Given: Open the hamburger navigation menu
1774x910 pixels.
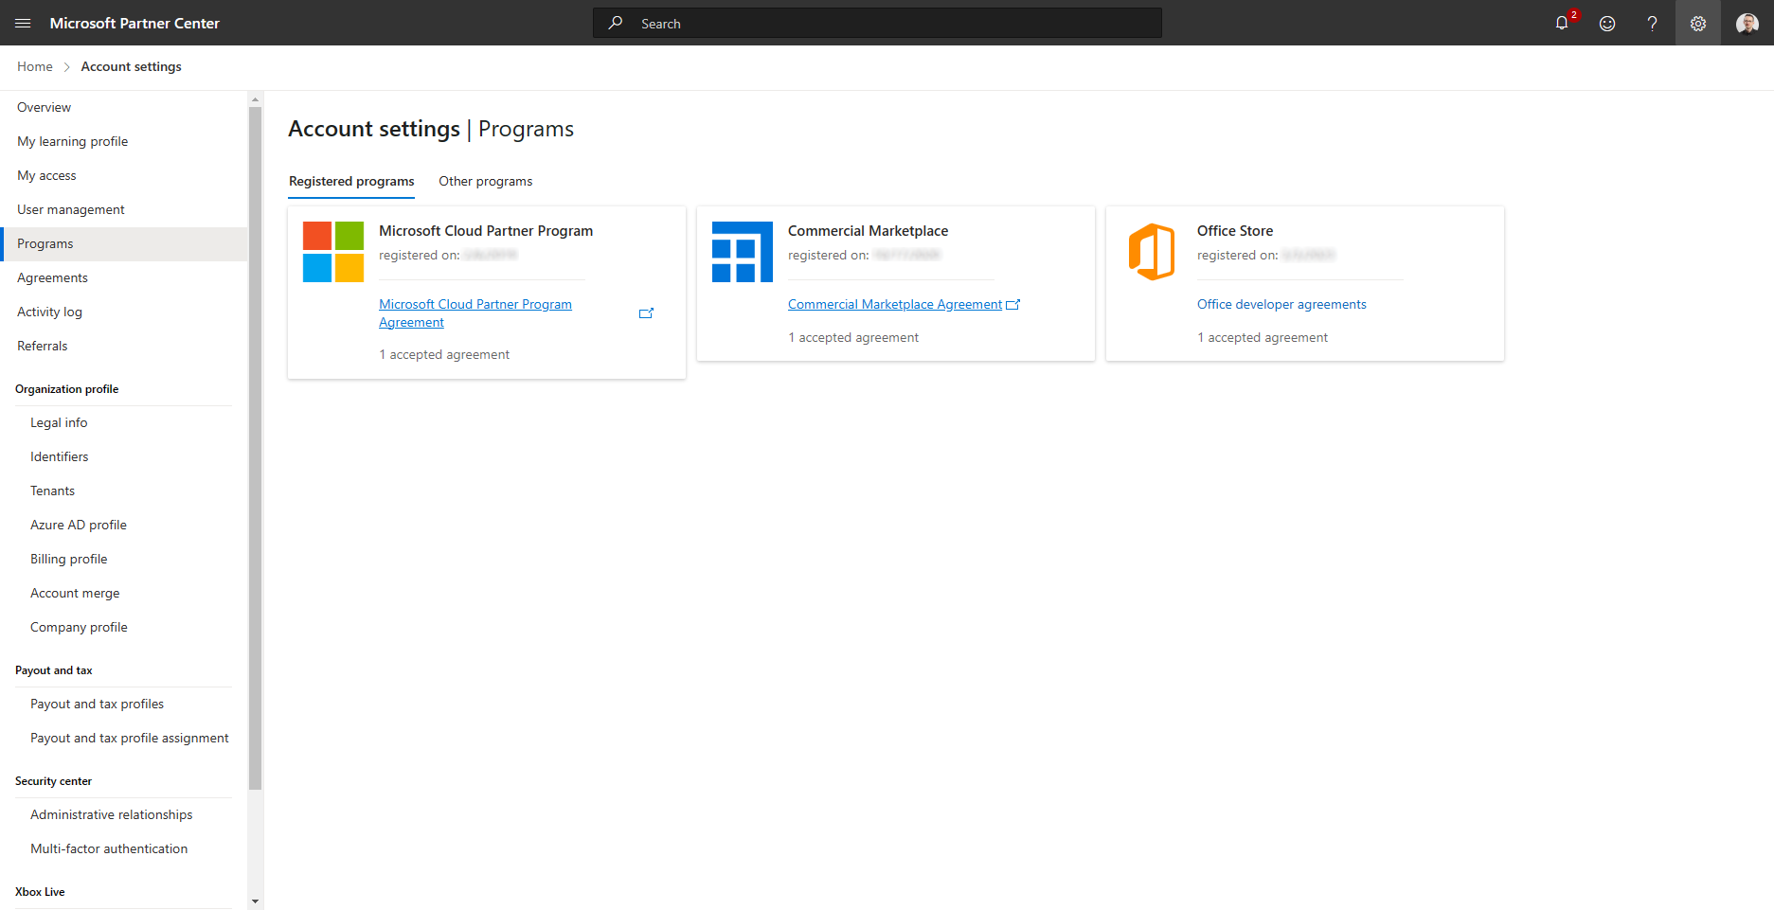Looking at the screenshot, I should pos(23,23).
